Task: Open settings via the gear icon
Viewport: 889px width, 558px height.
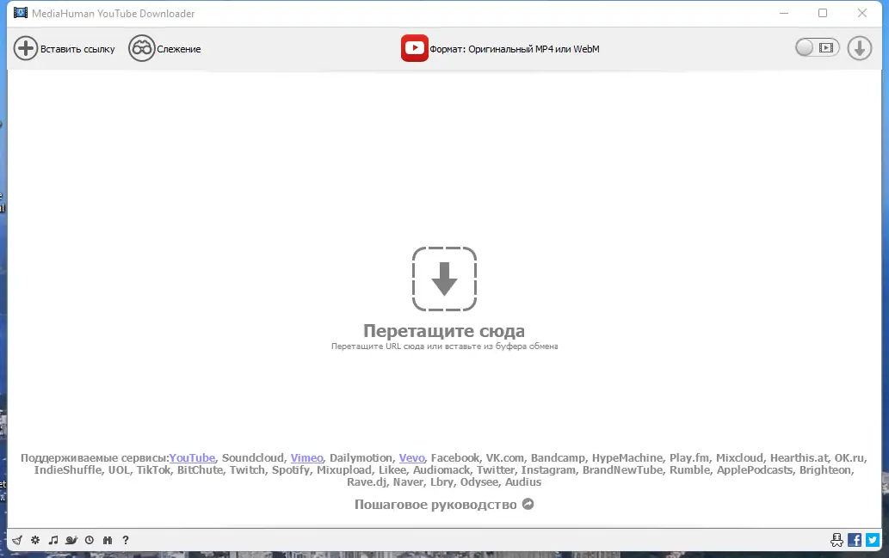Action: click(x=34, y=540)
